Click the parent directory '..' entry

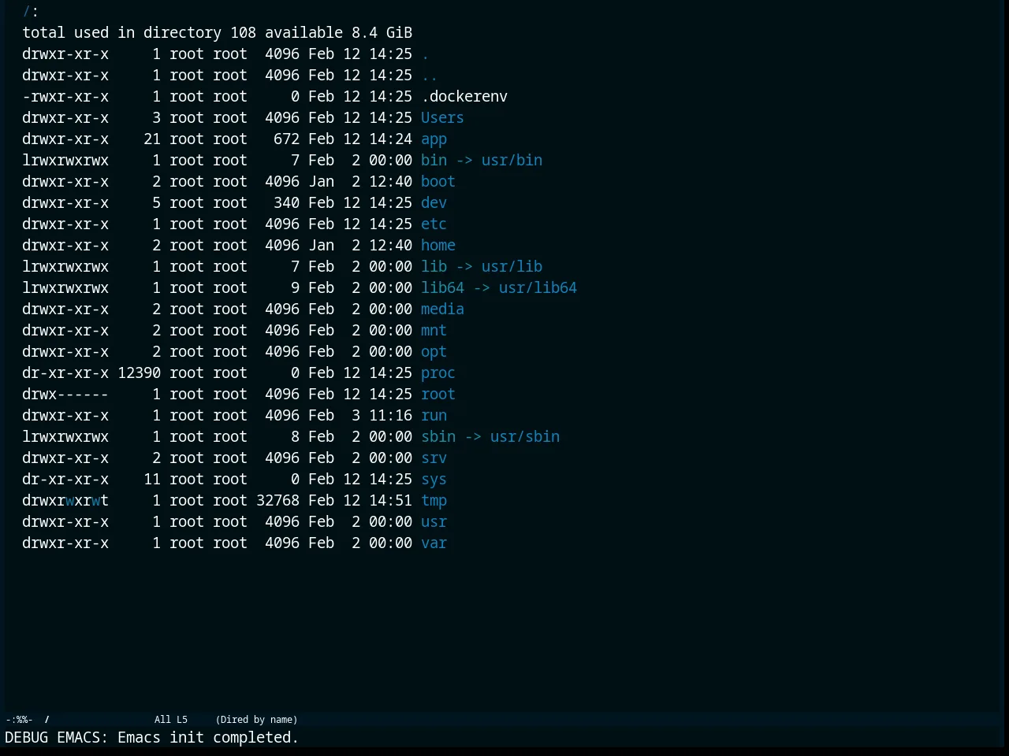tap(430, 76)
